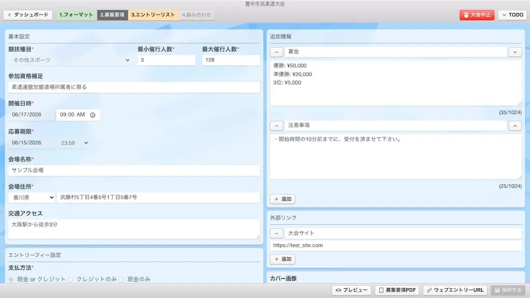Remove the 注意事項 section with minus

click(276, 126)
